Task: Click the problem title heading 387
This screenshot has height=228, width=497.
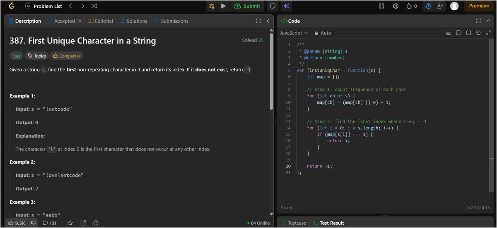Action: tap(83, 40)
